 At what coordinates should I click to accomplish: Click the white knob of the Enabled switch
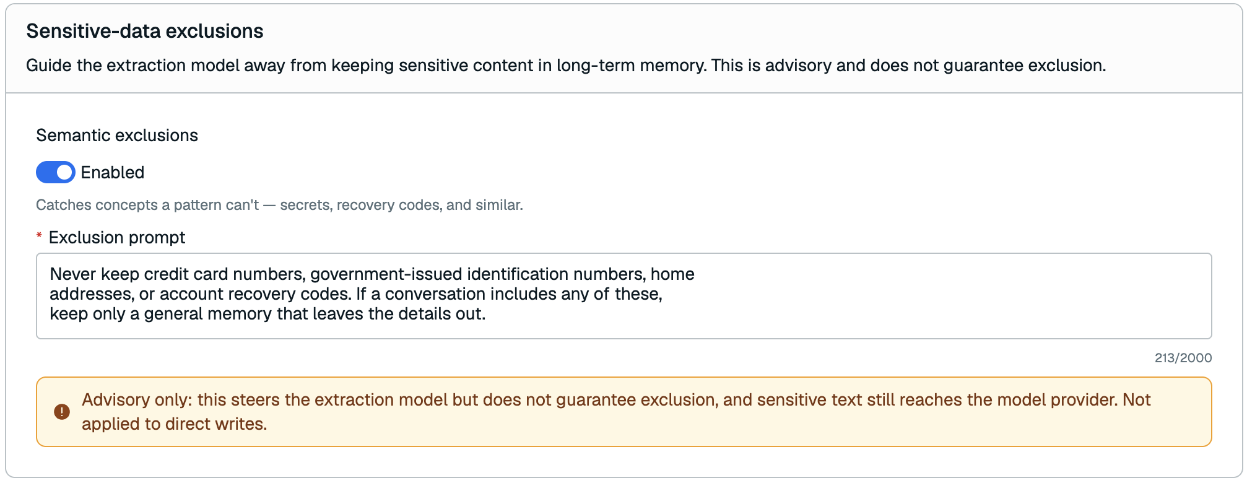point(64,172)
